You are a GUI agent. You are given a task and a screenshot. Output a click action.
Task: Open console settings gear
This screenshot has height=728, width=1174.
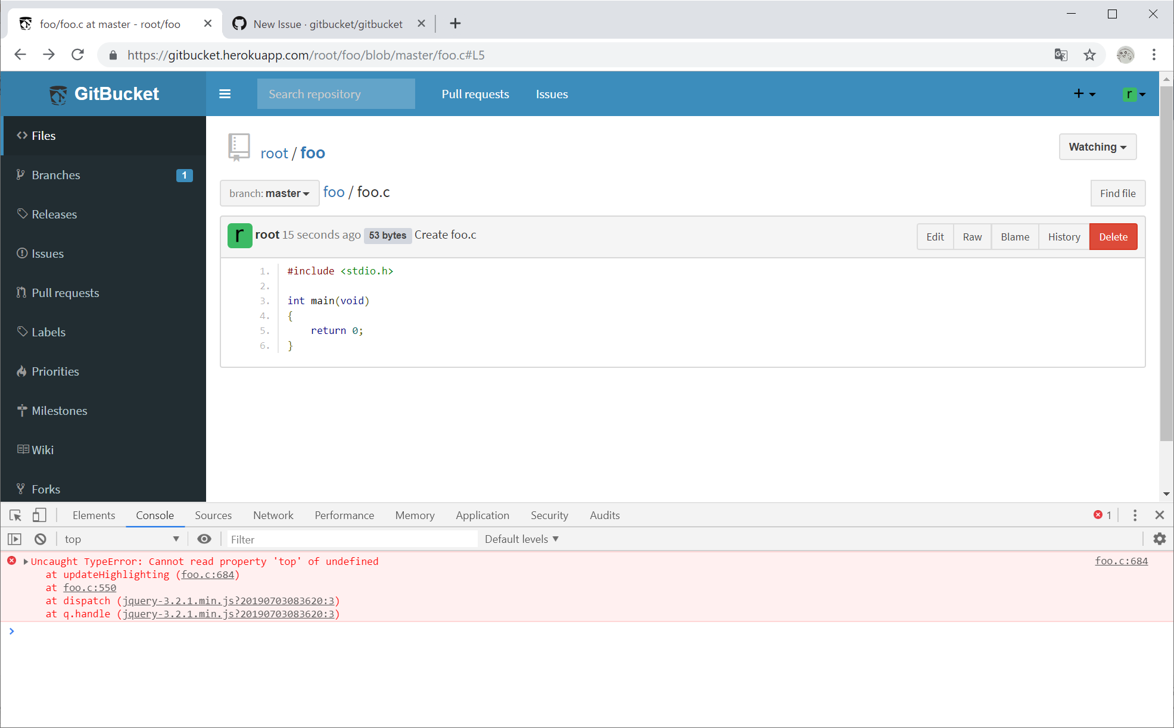[x=1159, y=539]
